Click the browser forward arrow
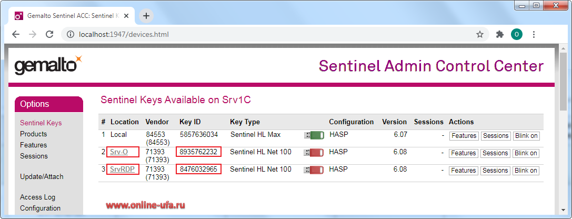Screen dimensions: 572x219 point(33,35)
